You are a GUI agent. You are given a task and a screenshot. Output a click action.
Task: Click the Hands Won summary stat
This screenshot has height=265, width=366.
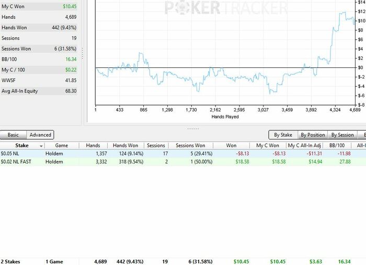click(x=39, y=28)
